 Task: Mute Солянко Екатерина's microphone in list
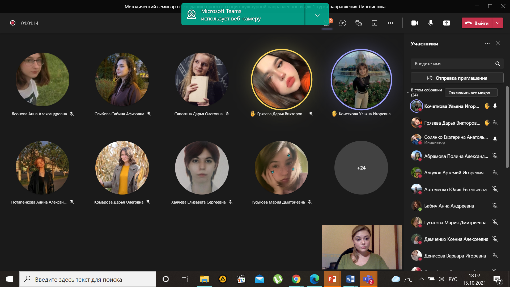pyautogui.click(x=495, y=139)
